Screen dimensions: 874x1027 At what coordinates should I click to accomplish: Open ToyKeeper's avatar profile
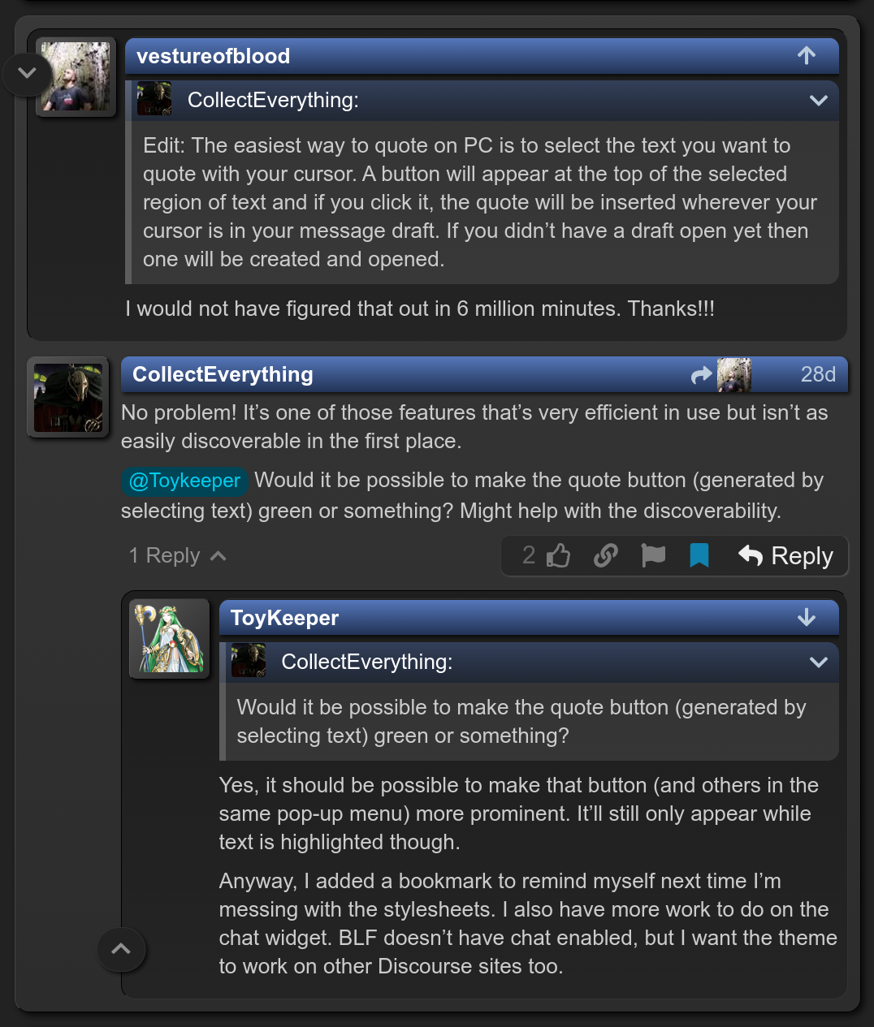tap(169, 638)
